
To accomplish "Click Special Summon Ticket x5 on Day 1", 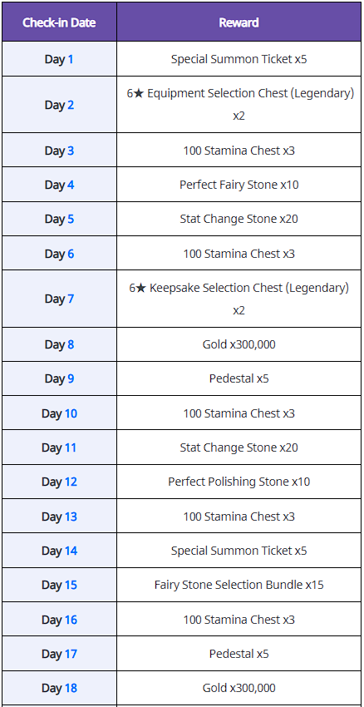I will click(x=239, y=59).
